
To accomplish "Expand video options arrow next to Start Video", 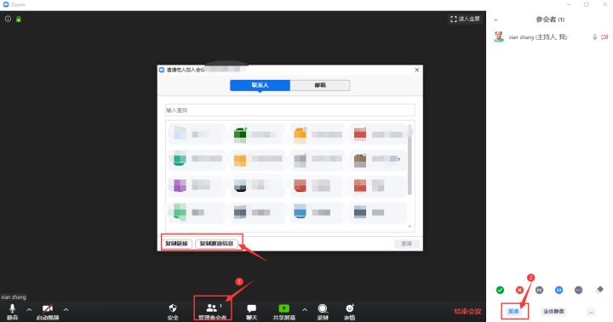I will click(66, 309).
